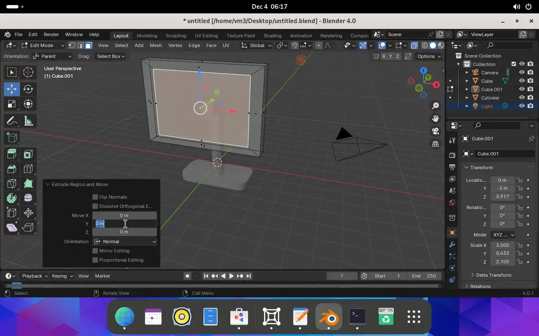Open the Keying timeline popover
The width and height of the screenshot is (539, 336).
click(x=62, y=276)
